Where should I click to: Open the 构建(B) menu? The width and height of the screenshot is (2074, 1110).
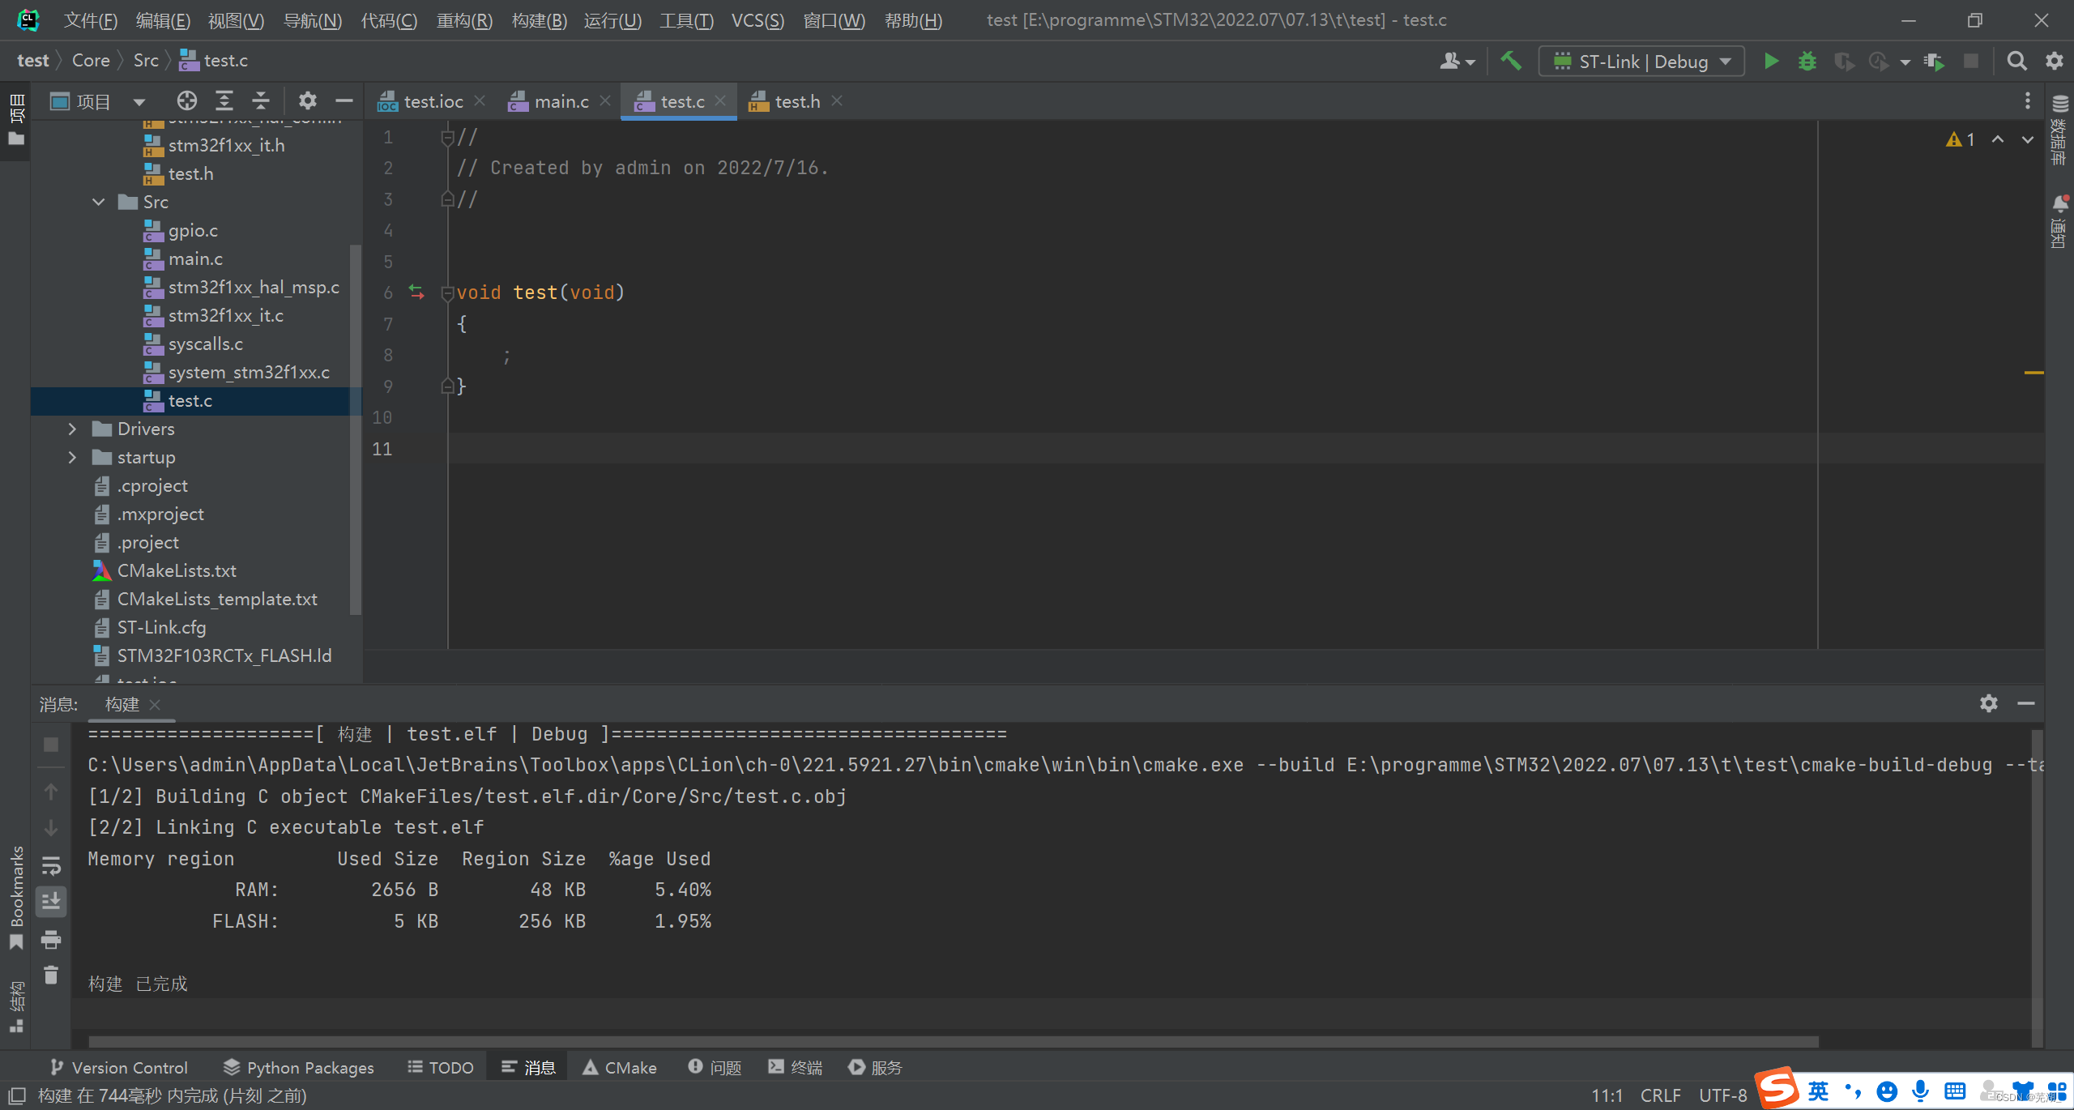click(x=539, y=20)
